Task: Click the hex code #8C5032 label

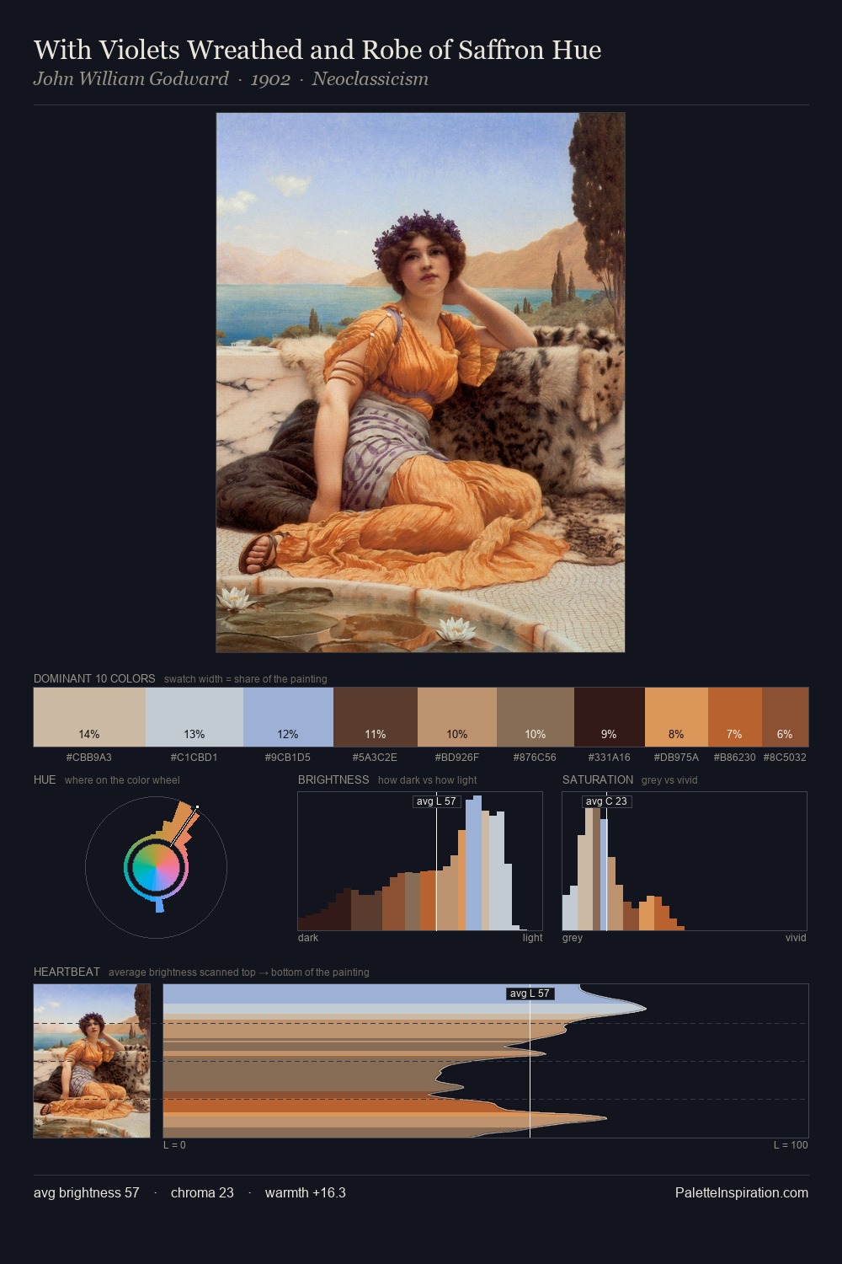Action: (785, 758)
